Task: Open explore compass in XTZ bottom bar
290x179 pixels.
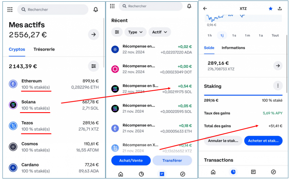Action: (x=273, y=172)
